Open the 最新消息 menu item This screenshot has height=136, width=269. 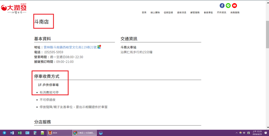point(182,12)
